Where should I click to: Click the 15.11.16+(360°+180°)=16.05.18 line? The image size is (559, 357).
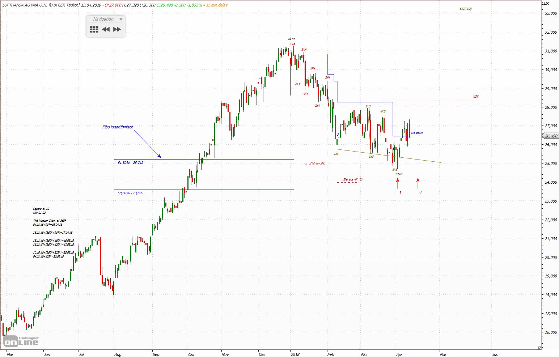pyautogui.click(x=53, y=241)
